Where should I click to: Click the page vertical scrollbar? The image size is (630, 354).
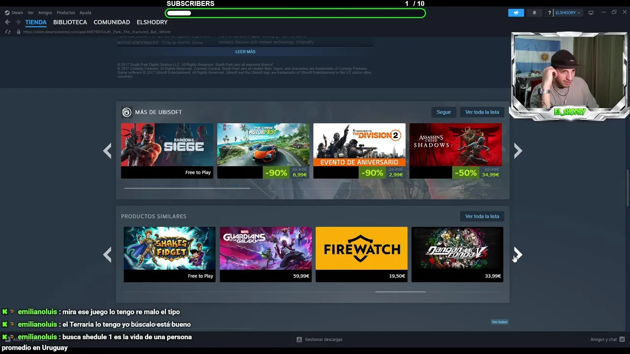[x=627, y=188]
